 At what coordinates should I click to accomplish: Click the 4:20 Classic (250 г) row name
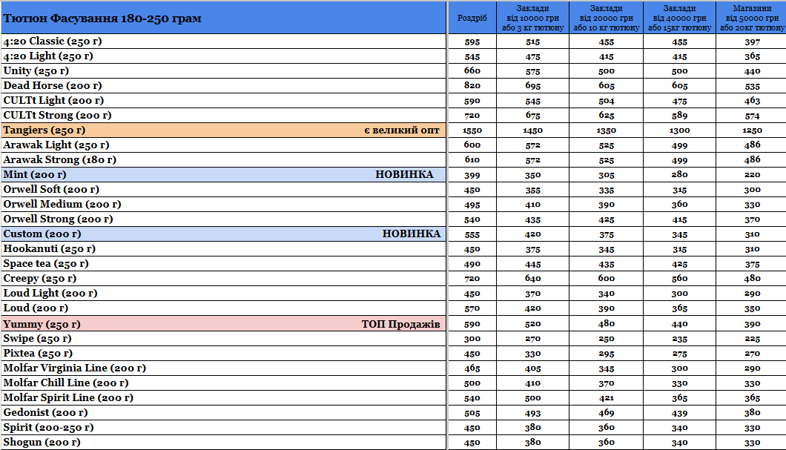coord(53,42)
